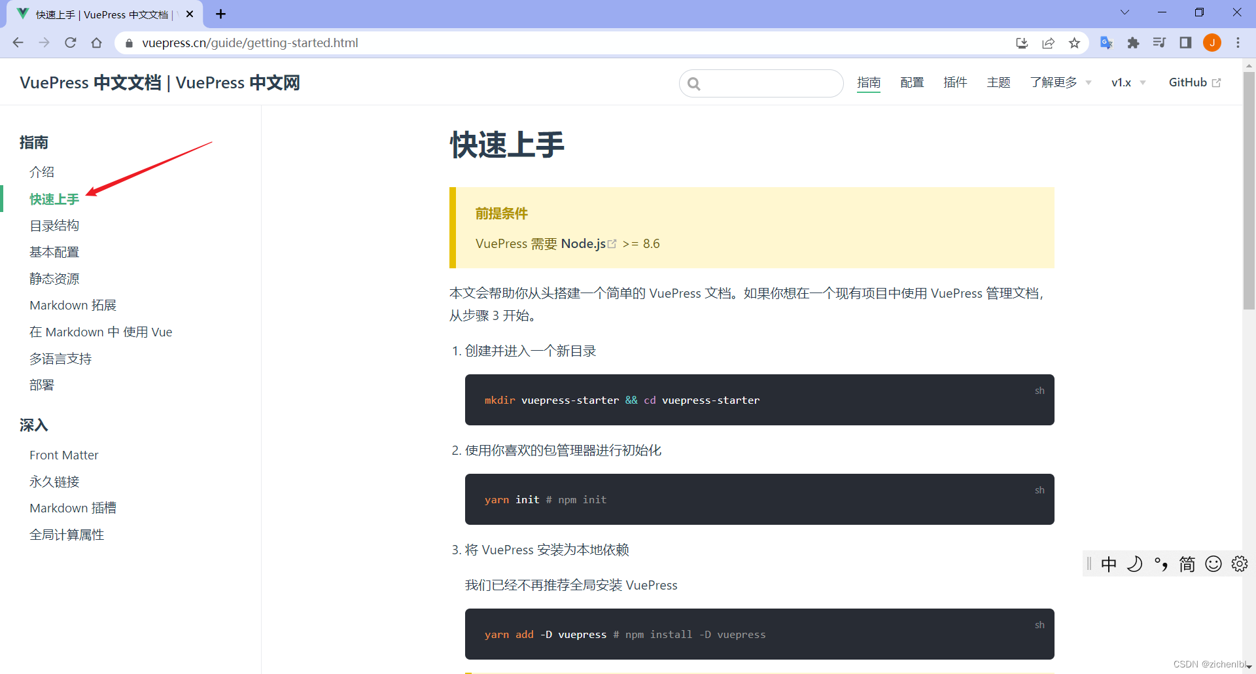Open the profile avatar J
This screenshot has height=674, width=1256.
(x=1212, y=43)
